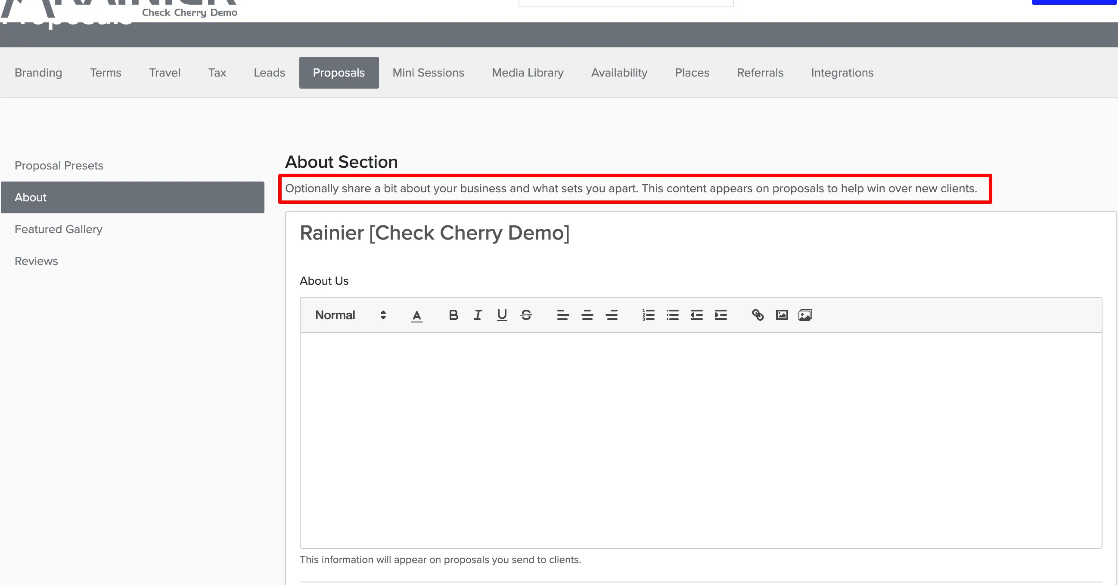This screenshot has width=1118, height=585.
Task: Apply italic formatting in the editor
Action: coord(478,315)
